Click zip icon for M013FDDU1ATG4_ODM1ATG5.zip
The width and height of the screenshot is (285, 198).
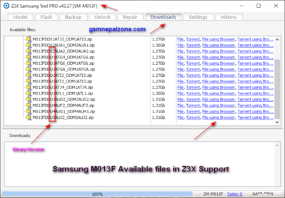(28, 57)
